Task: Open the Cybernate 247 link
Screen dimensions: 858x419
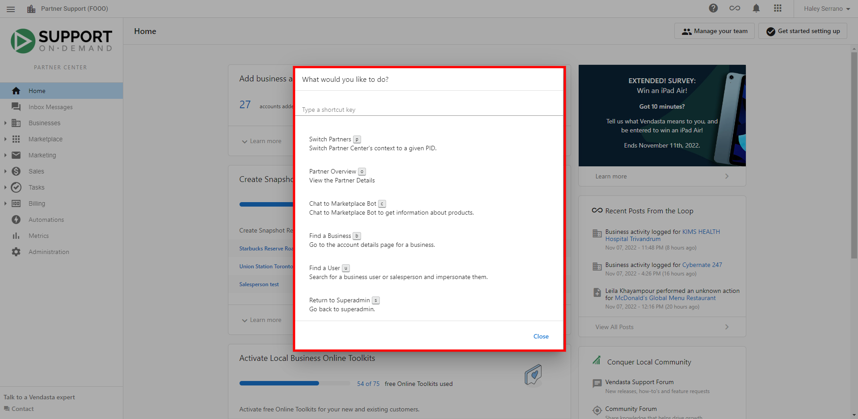Action: (x=702, y=265)
